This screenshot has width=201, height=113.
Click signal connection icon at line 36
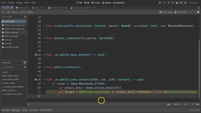click(35, 55)
